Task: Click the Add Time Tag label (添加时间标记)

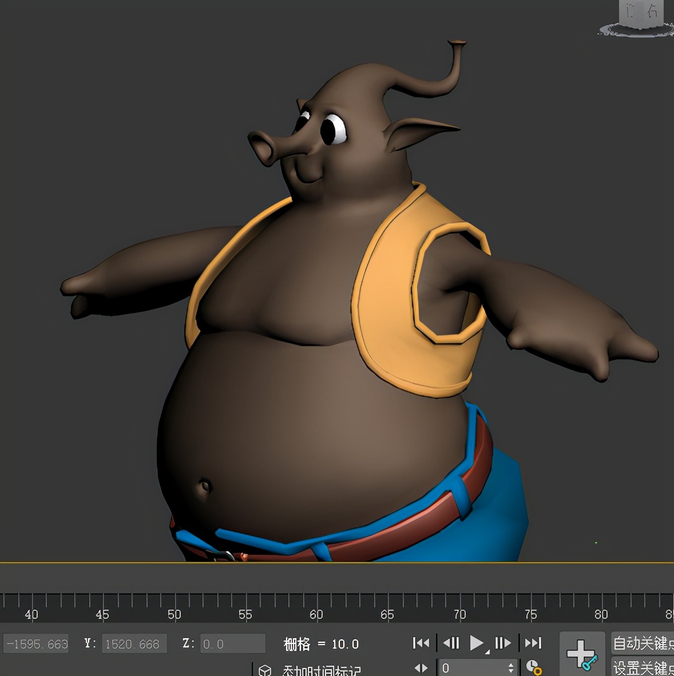Action: point(322,670)
